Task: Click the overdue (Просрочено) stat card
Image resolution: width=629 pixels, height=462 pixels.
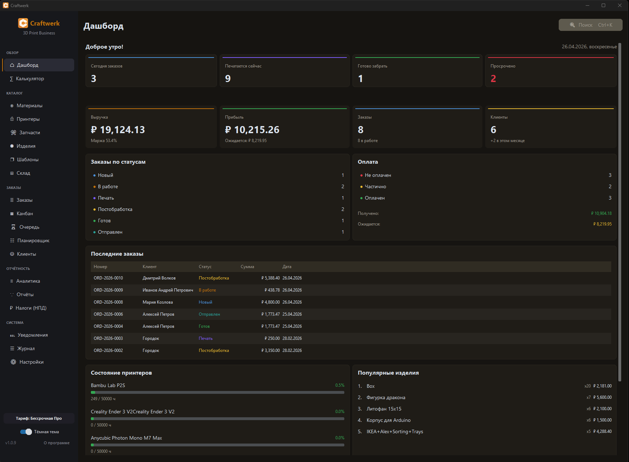Action: point(550,71)
